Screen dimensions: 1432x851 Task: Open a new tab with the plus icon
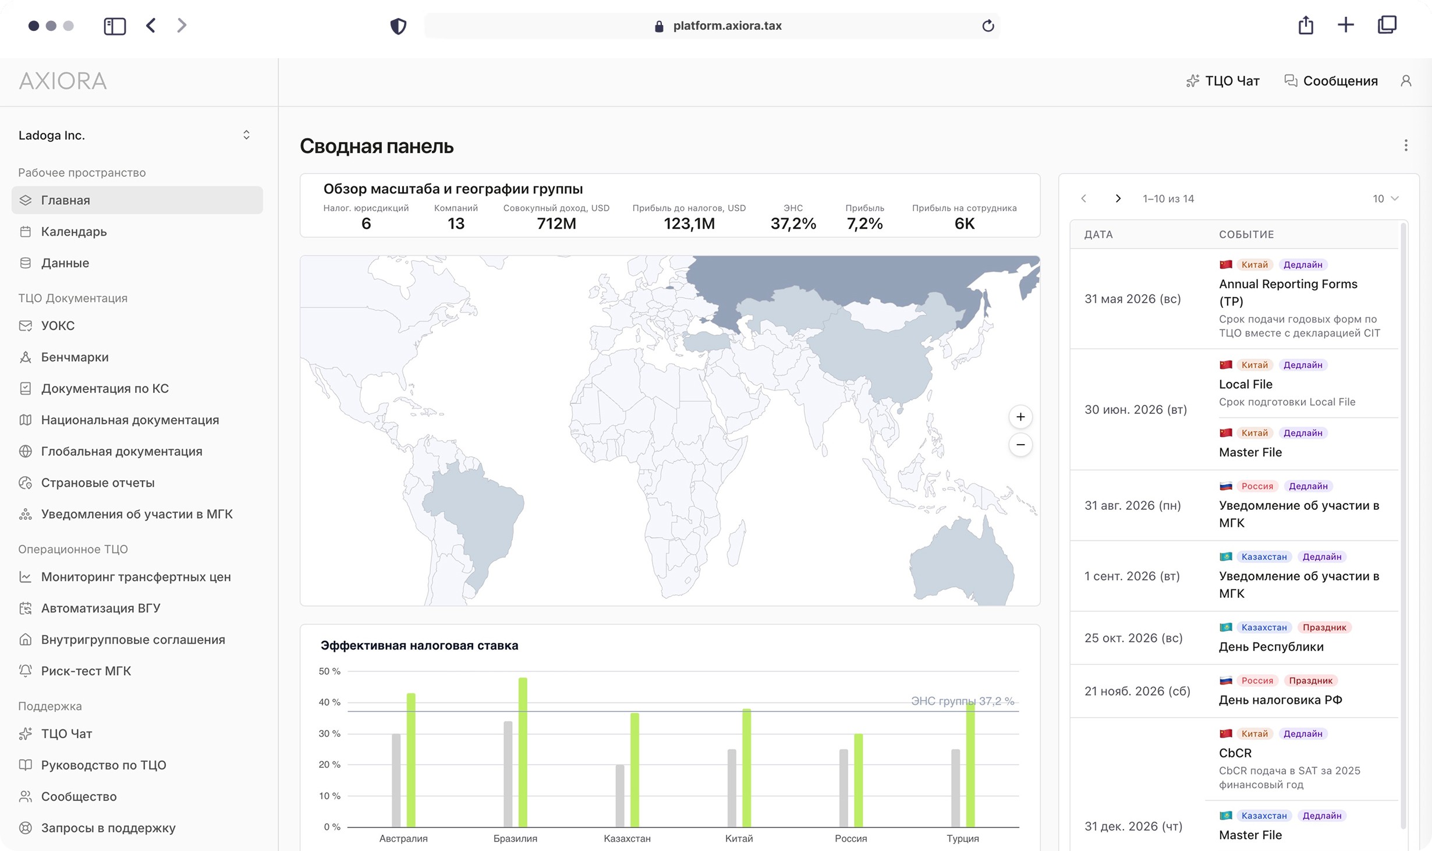click(x=1345, y=24)
